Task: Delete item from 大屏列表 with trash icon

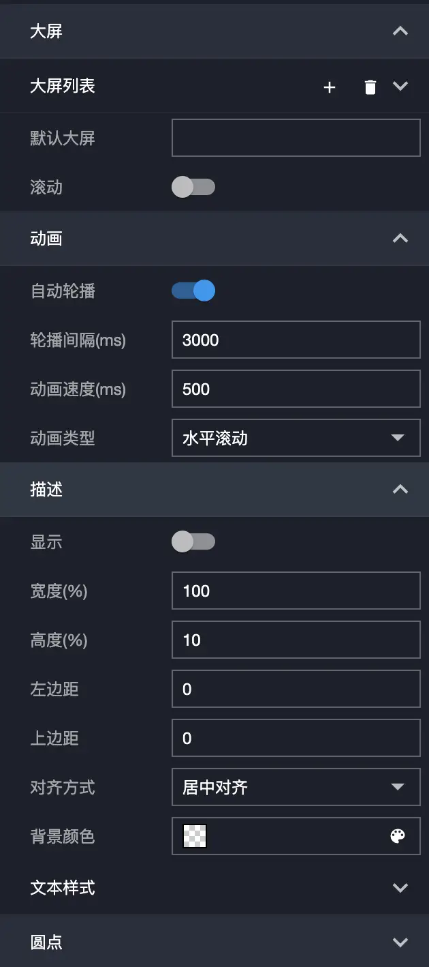Action: point(370,87)
